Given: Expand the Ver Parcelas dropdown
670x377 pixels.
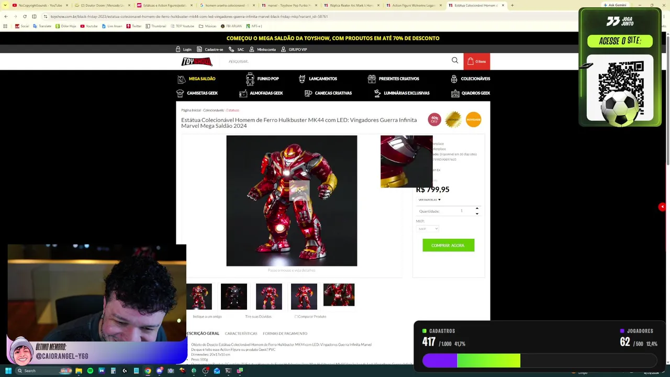Looking at the screenshot, I should pyautogui.click(x=429, y=199).
